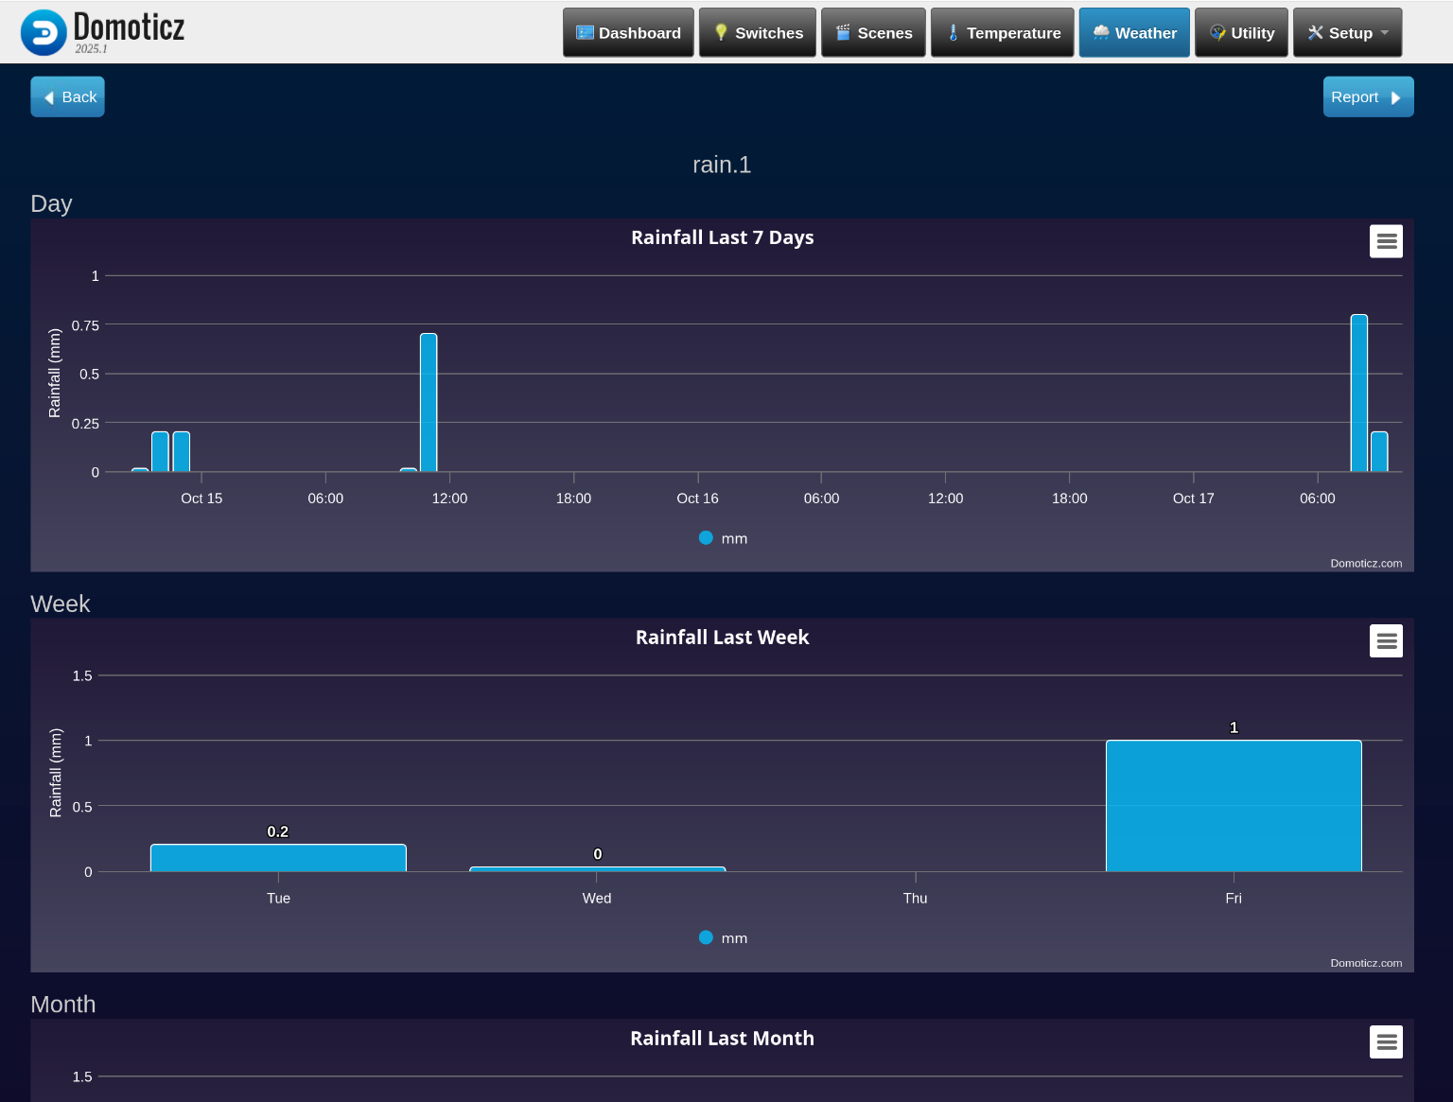
Task: Click the Domoticz logo icon
Action: (44, 33)
